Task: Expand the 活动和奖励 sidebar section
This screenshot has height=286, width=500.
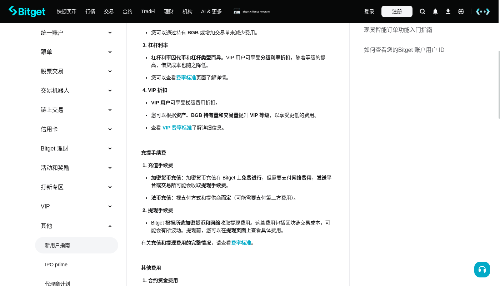Action: click(76, 168)
